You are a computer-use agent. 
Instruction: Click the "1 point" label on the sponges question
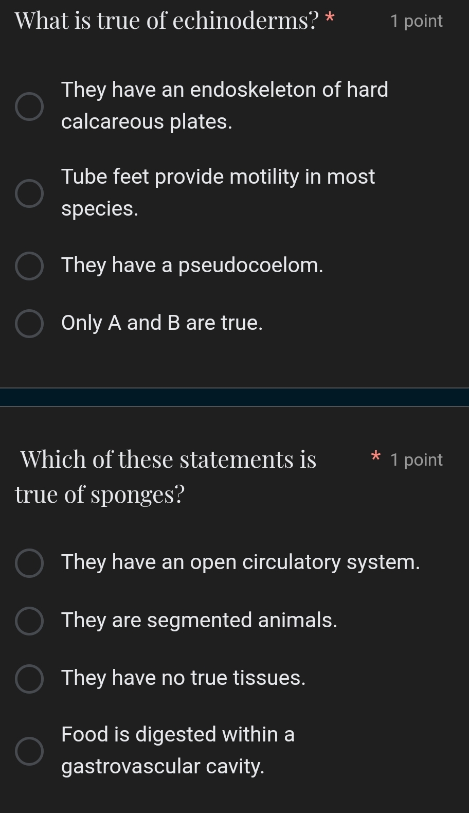point(417,459)
